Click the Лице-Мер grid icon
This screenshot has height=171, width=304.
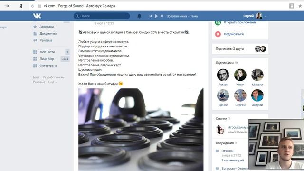[35, 59]
